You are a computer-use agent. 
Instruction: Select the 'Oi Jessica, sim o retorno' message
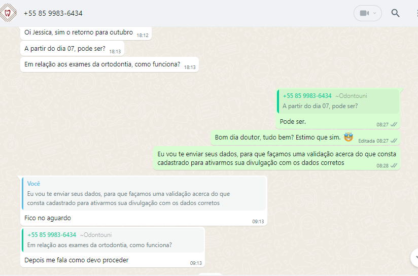86,33
